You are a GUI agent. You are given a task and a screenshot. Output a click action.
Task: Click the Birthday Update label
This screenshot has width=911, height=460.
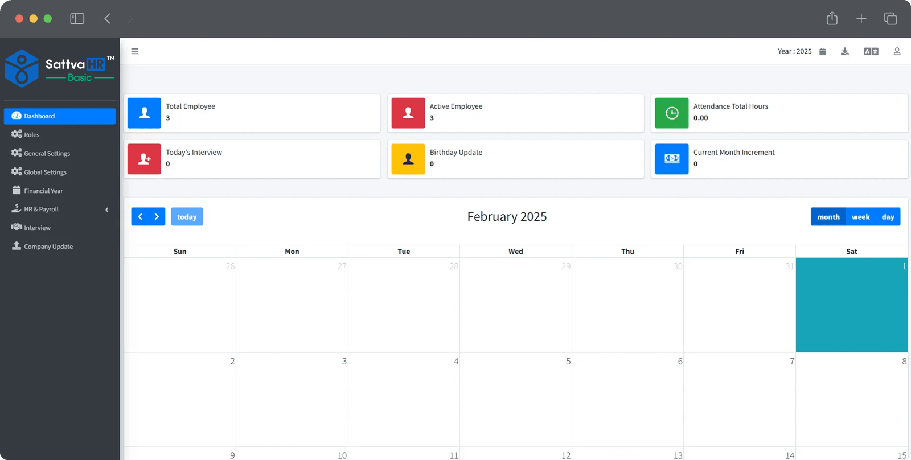[x=456, y=153]
